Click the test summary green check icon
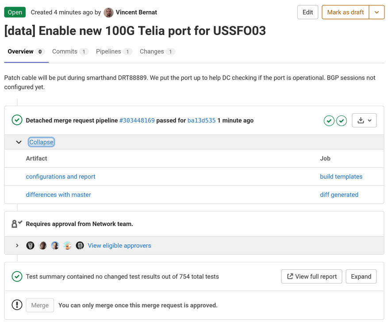The width and height of the screenshot is (388, 322). (16, 276)
